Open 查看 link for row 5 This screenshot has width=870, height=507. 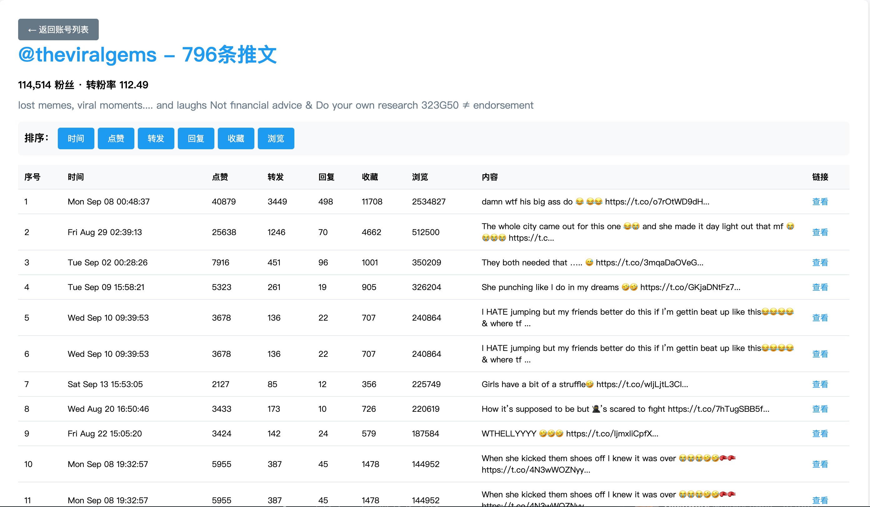(x=820, y=317)
